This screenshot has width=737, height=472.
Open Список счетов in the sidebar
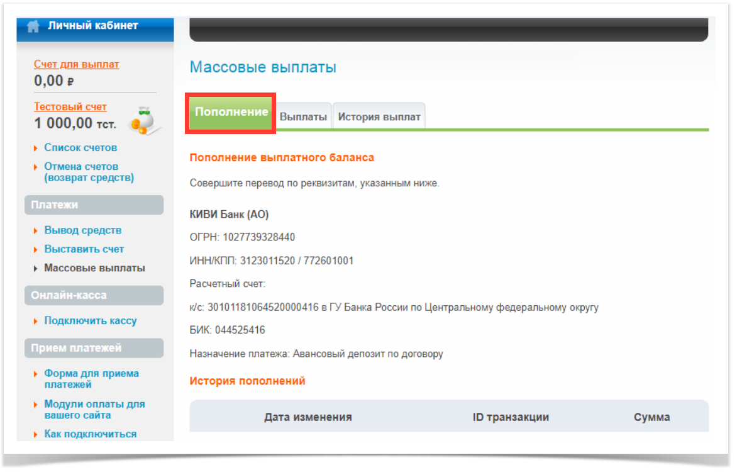click(80, 148)
